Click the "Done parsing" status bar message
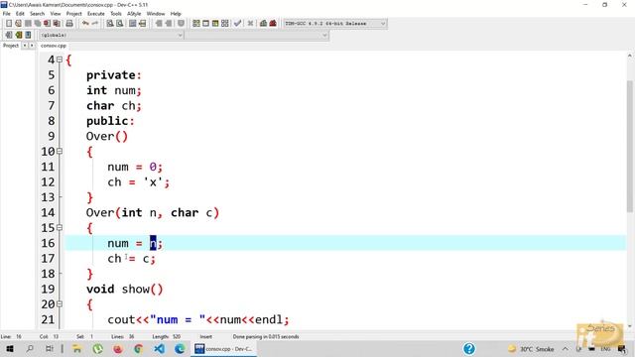635x357 pixels. coord(266,336)
